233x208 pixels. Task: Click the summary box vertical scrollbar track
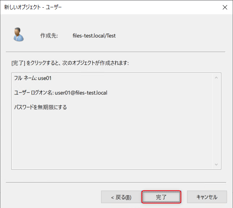click(216, 120)
